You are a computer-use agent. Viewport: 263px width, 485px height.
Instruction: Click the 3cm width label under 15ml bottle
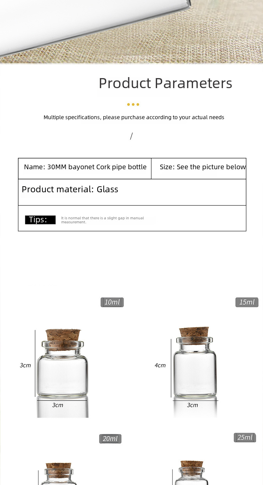[192, 405]
